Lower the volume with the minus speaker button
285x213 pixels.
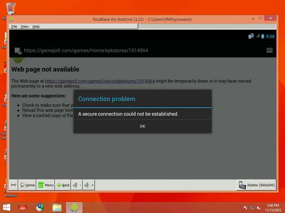(77, 185)
